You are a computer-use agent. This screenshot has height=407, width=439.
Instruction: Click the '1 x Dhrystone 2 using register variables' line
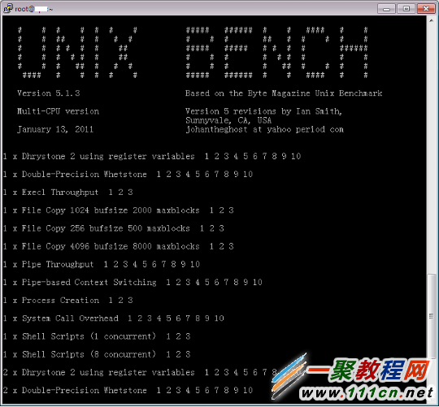click(x=152, y=156)
